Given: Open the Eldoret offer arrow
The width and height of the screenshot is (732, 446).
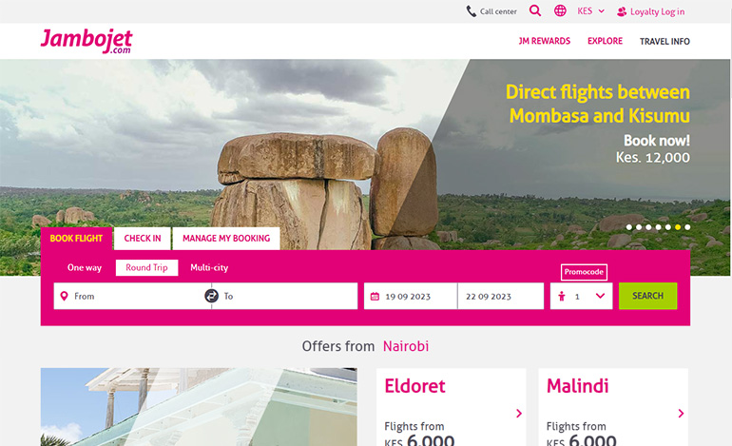Looking at the screenshot, I should (x=519, y=414).
